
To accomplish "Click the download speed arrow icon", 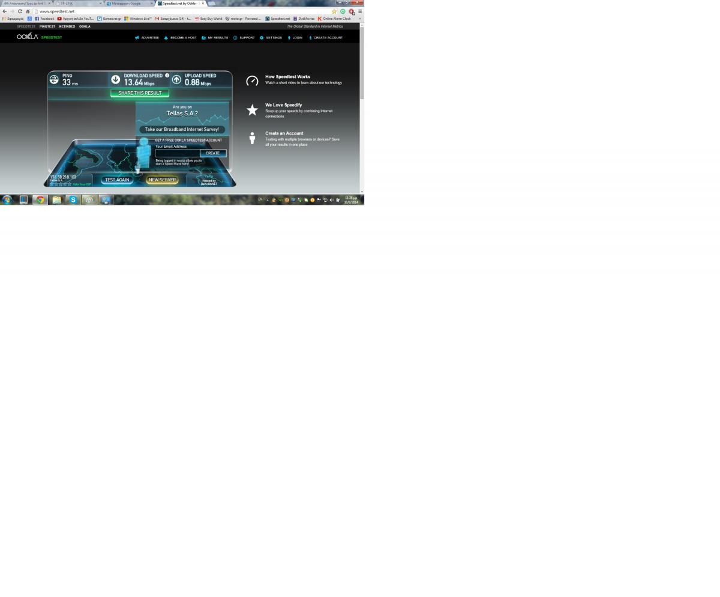I will (x=115, y=79).
